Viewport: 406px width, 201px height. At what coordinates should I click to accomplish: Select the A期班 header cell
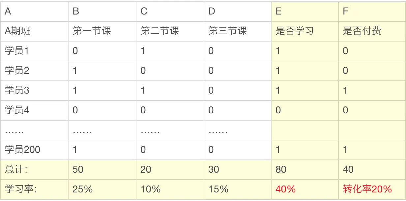[x=34, y=31]
